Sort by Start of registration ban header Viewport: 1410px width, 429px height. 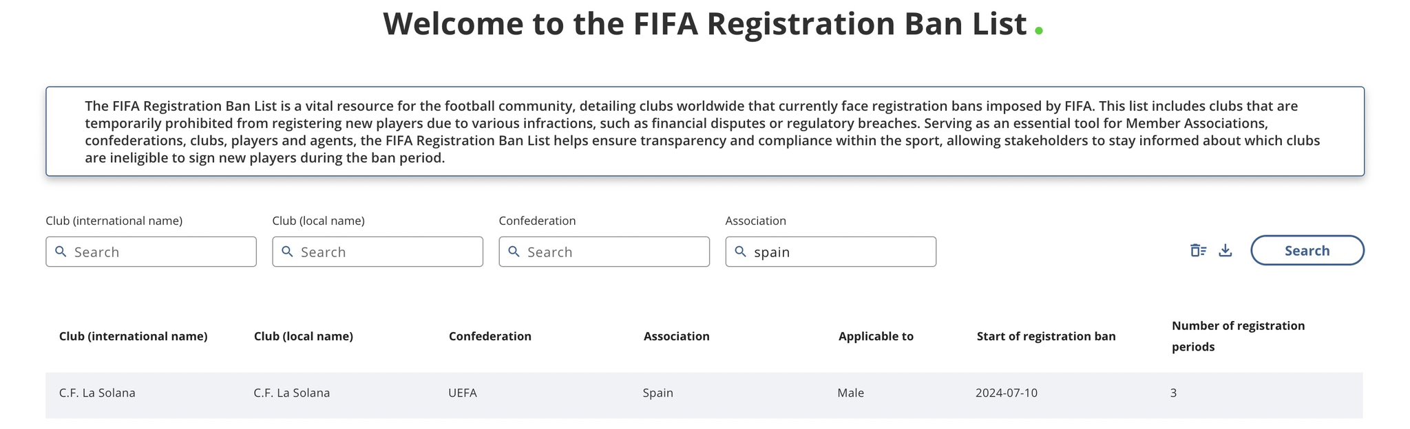click(x=1046, y=336)
